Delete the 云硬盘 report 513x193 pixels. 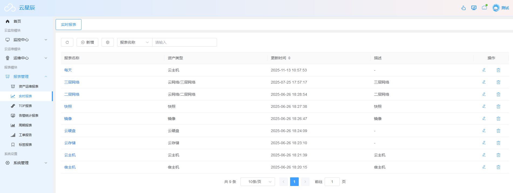tap(498, 131)
